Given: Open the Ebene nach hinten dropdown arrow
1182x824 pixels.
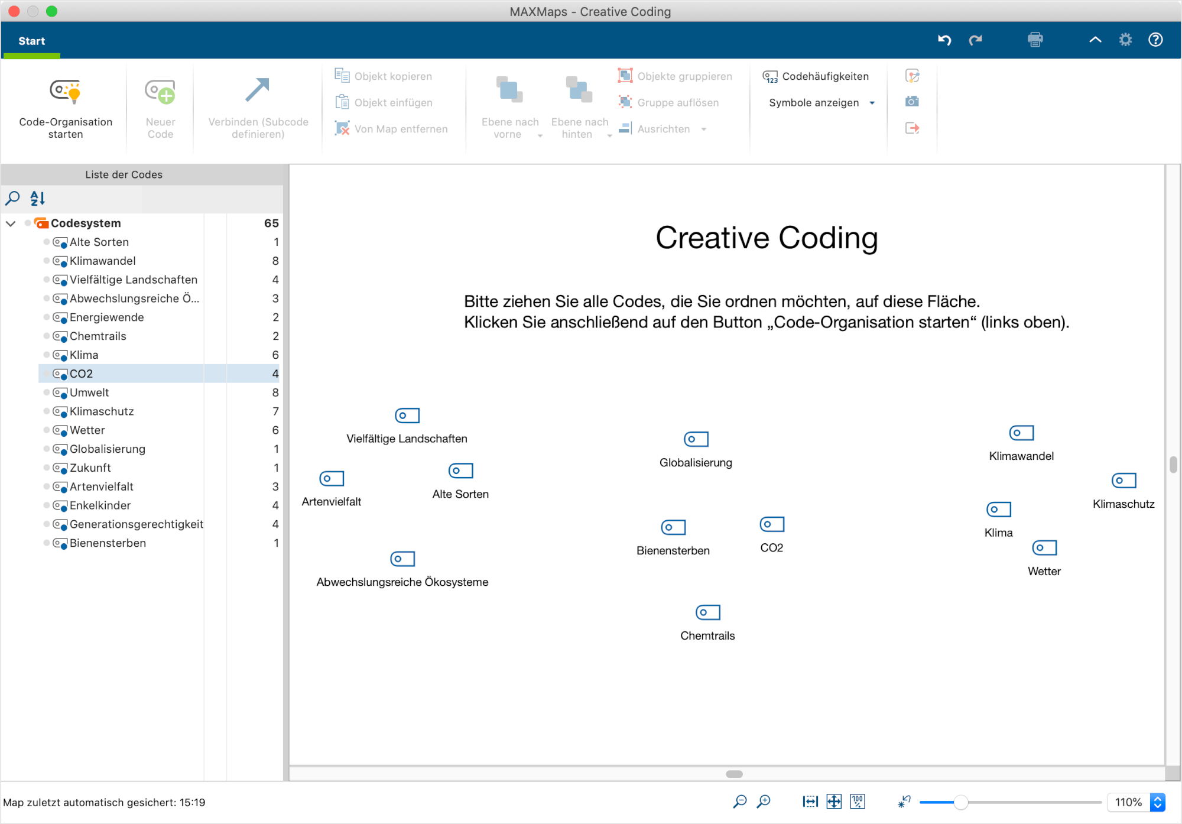Looking at the screenshot, I should click(609, 135).
